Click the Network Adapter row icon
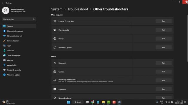 click(55, 98)
